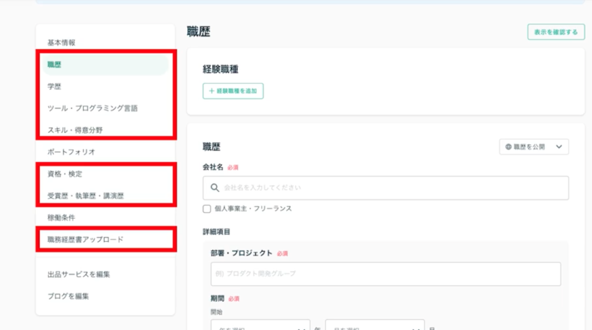Click the 表示を確認する button
Viewport: 592px width, 330px height.
click(556, 32)
